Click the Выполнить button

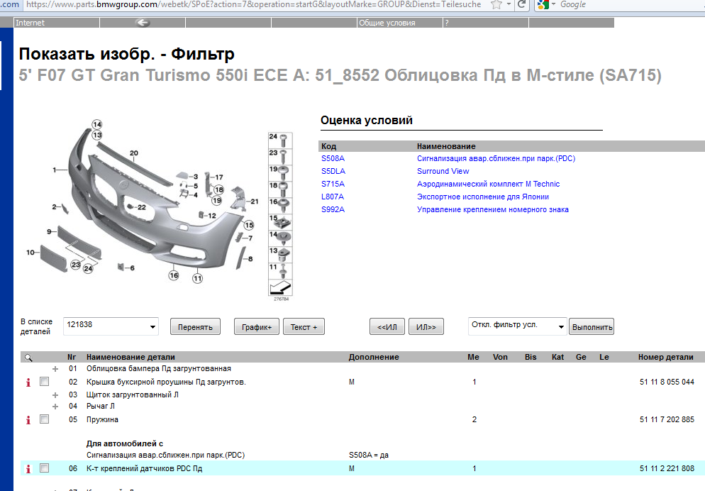click(x=592, y=327)
